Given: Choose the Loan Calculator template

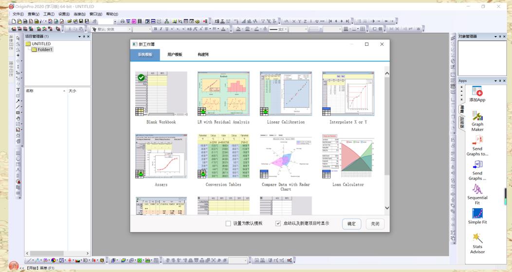Looking at the screenshot, I should [x=348, y=156].
